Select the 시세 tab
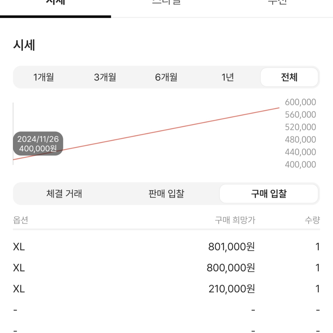This screenshot has height=333, width=333. click(x=55, y=3)
